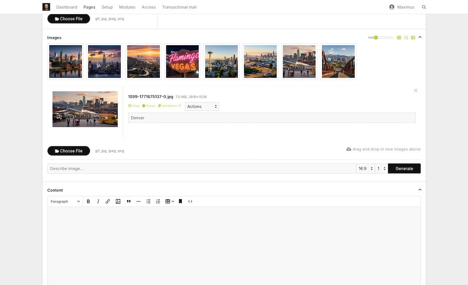Image resolution: width=468 pixels, height=285 pixels.
Task: Open the Setup menu
Action: pos(107,7)
